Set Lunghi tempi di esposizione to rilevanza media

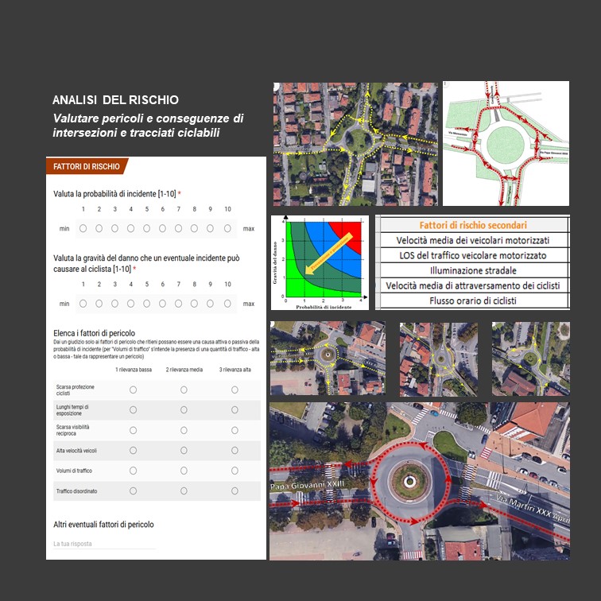184,409
